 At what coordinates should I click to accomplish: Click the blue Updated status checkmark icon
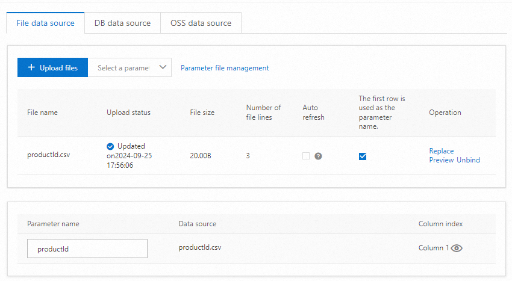[x=110, y=146]
